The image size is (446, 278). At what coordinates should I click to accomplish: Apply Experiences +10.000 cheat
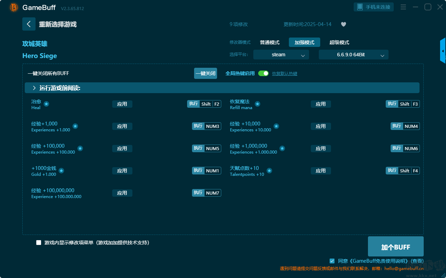pos(321,126)
